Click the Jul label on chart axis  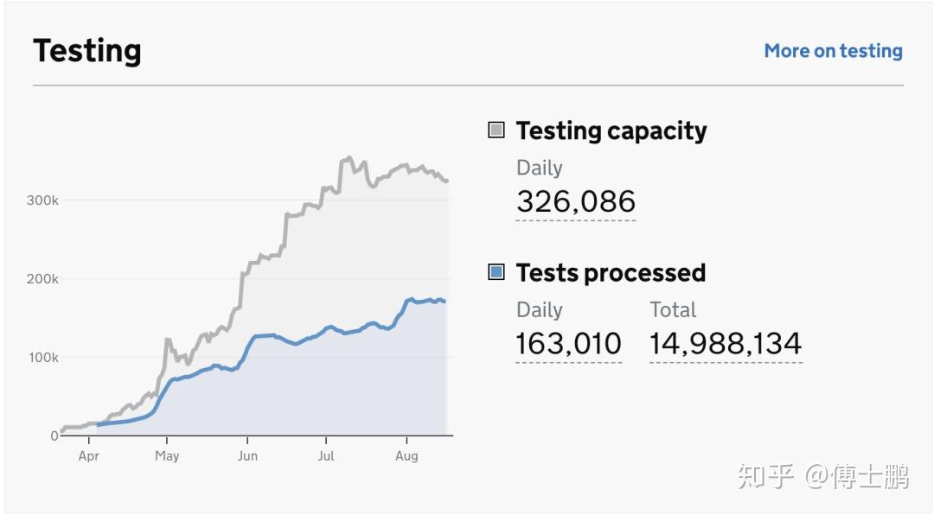(326, 456)
